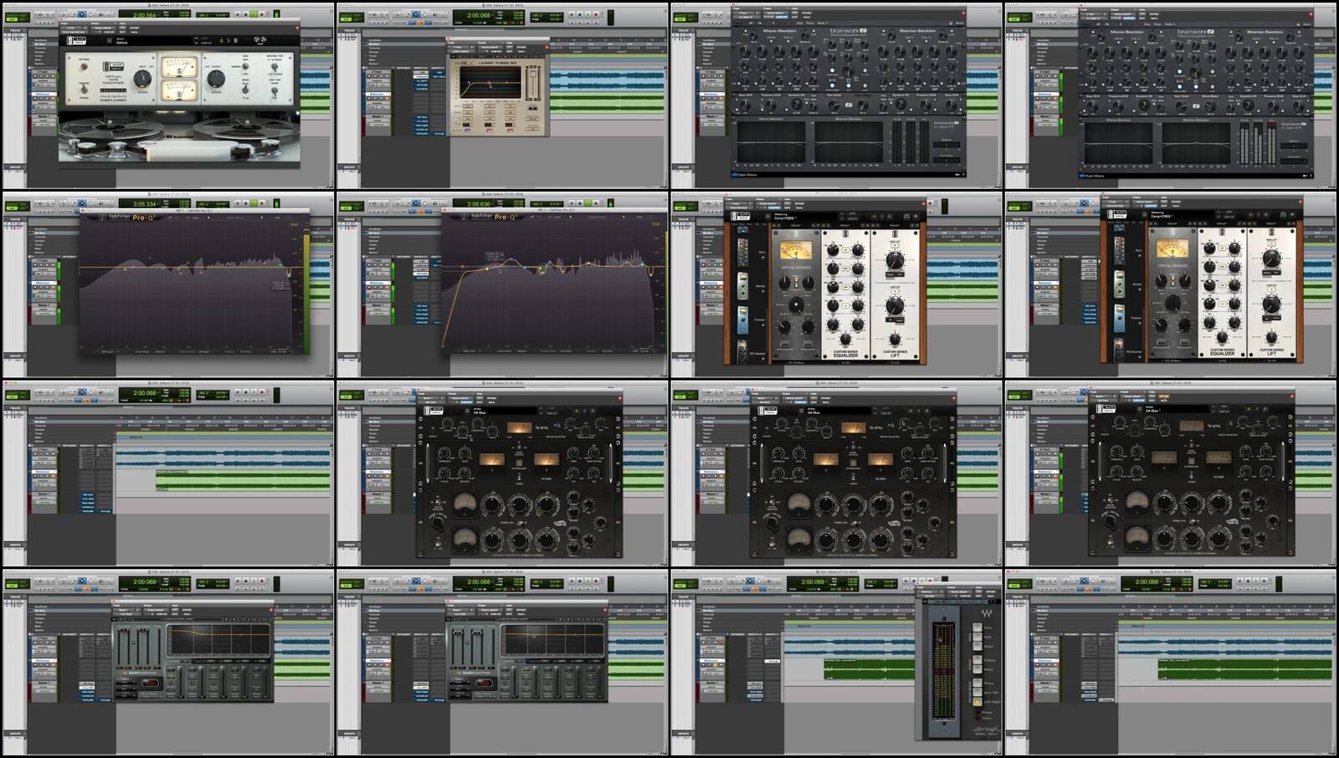Open the hamburger menu in Virtual Tape Machines header
This screenshot has height=758, width=1339.
pos(109,40)
